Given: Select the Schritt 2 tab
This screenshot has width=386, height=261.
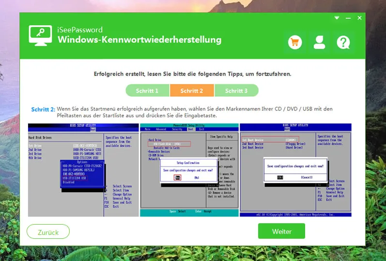Looking at the screenshot, I should click(x=192, y=91).
